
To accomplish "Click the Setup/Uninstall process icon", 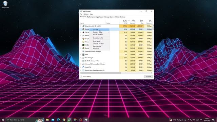I will (83, 26).
